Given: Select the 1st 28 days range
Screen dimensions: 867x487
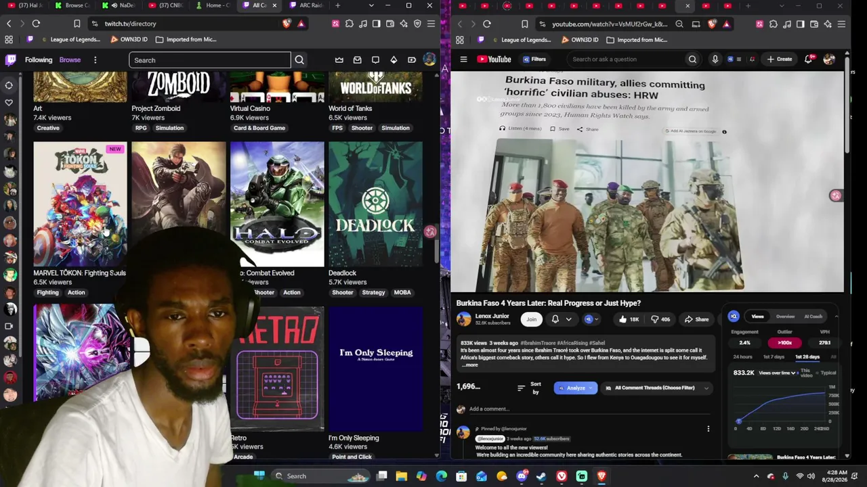Looking at the screenshot, I should pos(807,356).
